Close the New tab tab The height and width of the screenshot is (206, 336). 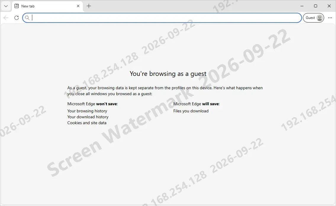(x=78, y=6)
